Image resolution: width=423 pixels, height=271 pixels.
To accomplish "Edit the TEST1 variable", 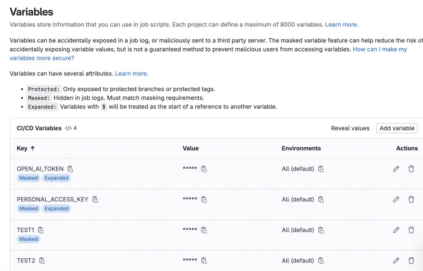I will point(396,230).
